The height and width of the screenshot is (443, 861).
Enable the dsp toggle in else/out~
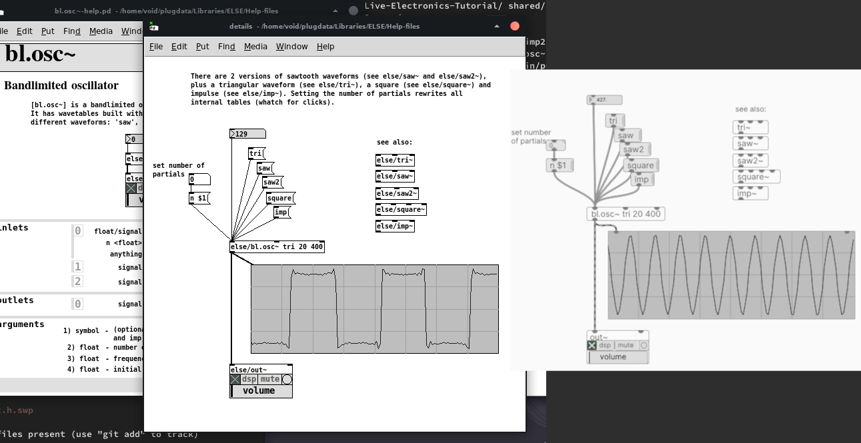[x=235, y=378]
